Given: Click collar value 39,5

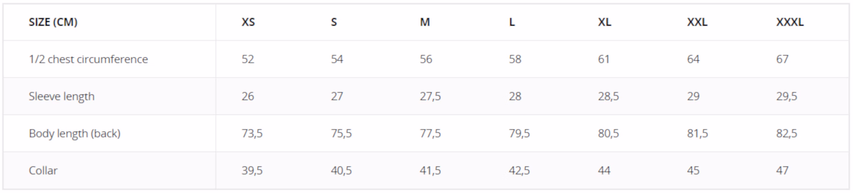Looking at the screenshot, I should 252,171.
